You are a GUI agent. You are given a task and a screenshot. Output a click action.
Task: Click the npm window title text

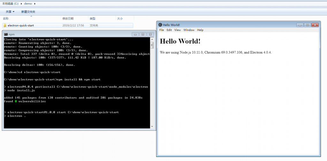[12, 34]
